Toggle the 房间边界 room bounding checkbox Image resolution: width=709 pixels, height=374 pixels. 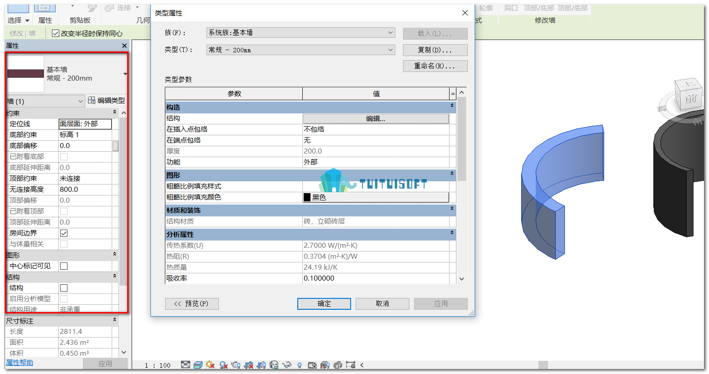click(x=64, y=233)
